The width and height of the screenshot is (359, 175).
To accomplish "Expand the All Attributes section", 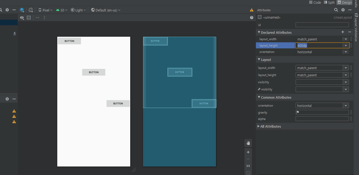I will coord(259,126).
